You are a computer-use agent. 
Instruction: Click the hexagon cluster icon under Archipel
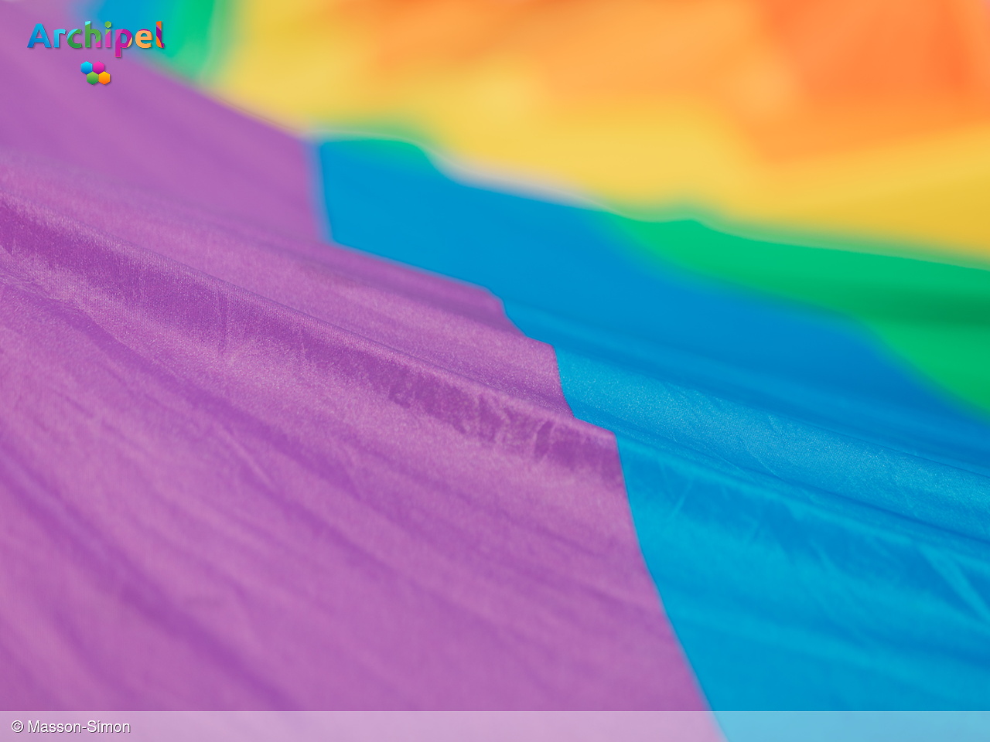96,73
